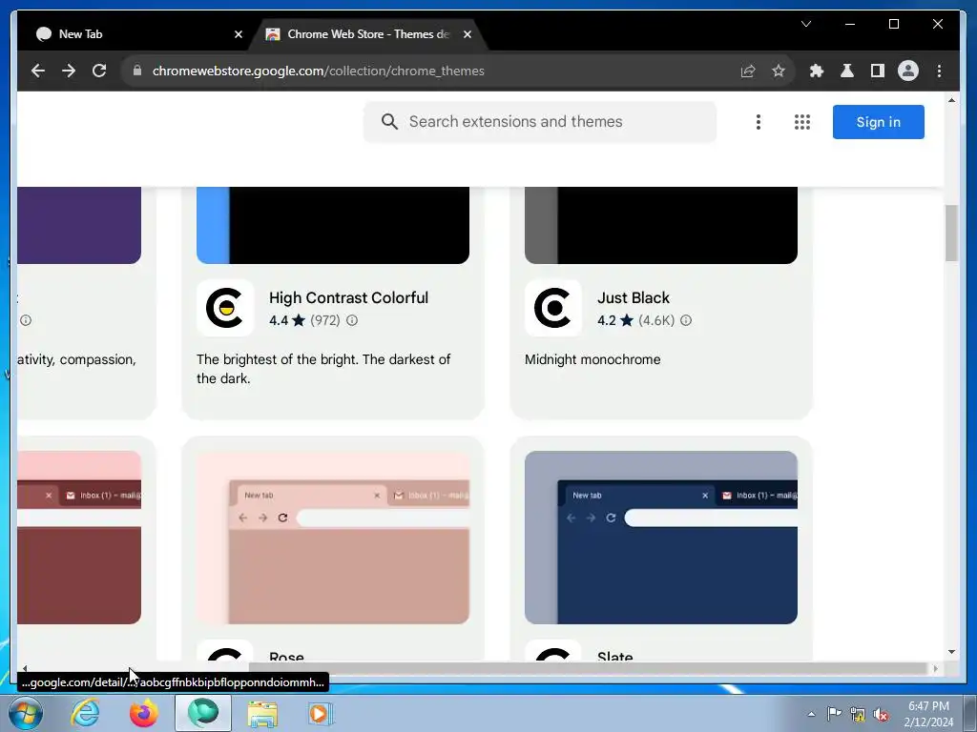The image size is (977, 732).
Task: Switch to the New Tab tab
Action: [134, 34]
